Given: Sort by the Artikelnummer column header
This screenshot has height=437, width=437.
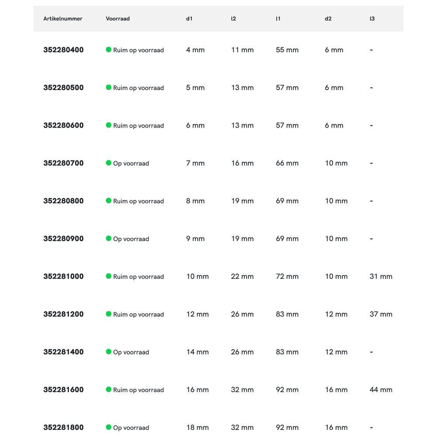Looking at the screenshot, I should (63, 19).
